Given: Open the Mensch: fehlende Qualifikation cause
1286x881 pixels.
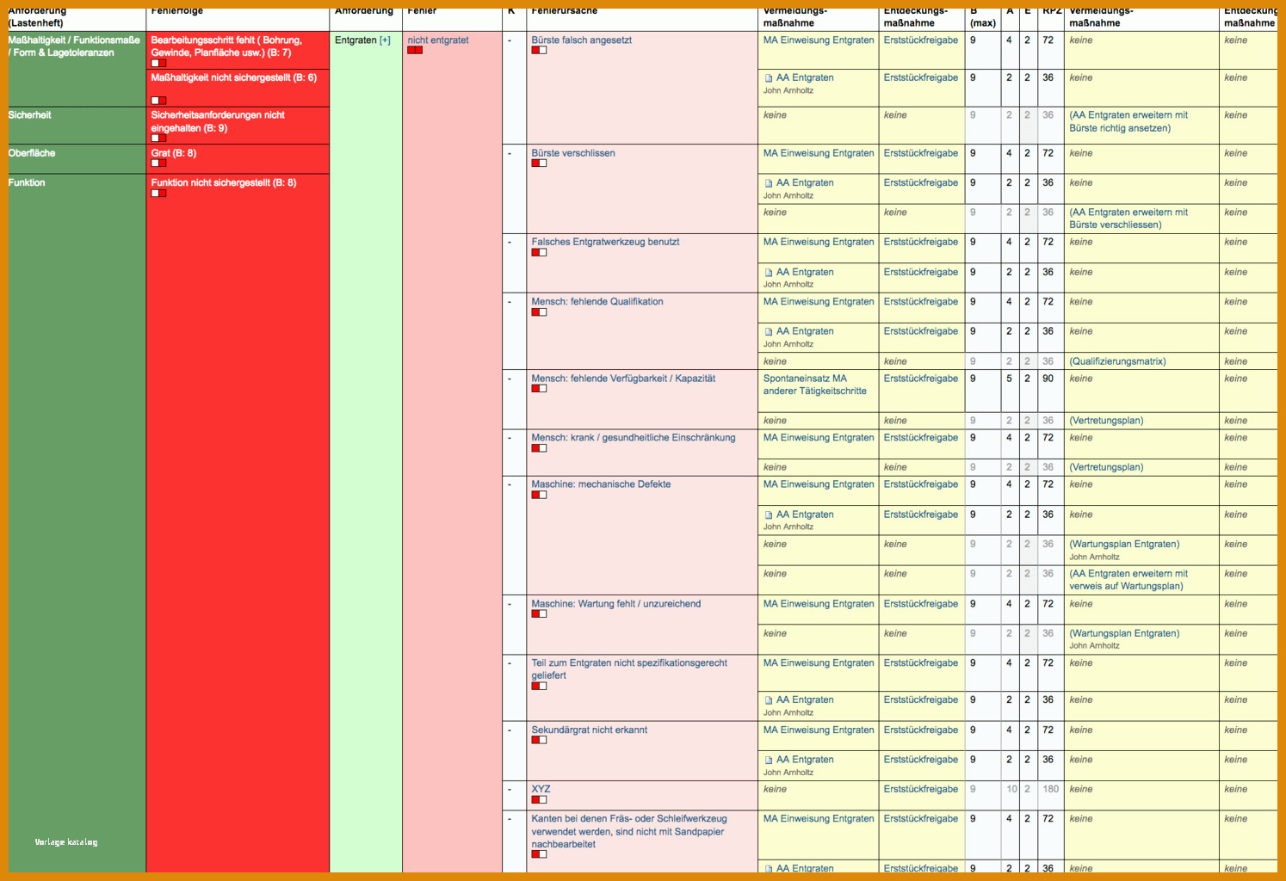Looking at the screenshot, I should click(597, 302).
